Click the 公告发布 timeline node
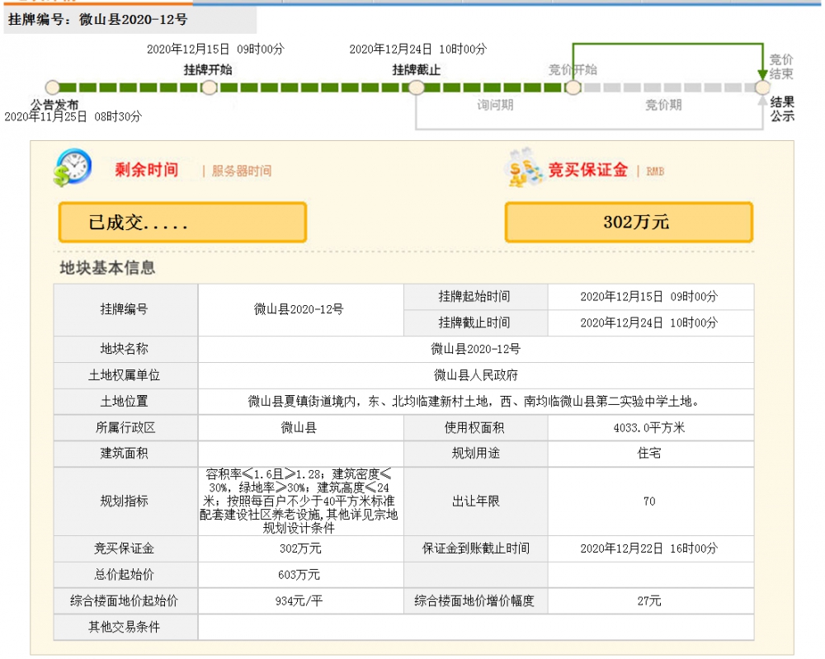The width and height of the screenshot is (825, 659). pyautogui.click(x=52, y=87)
